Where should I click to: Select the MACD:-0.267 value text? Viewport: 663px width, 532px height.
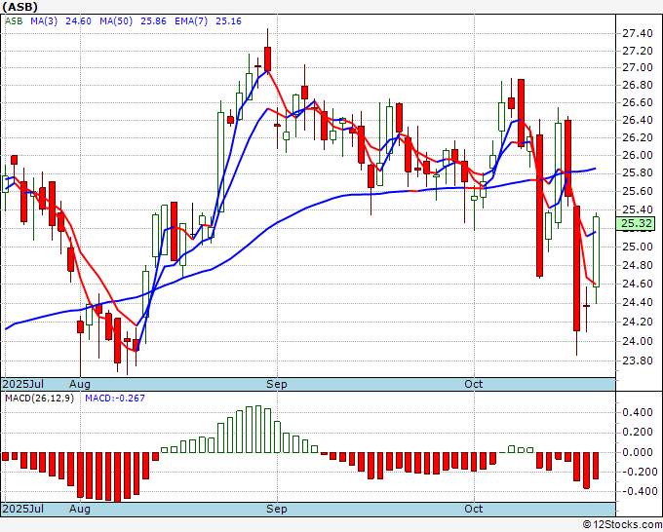click(x=115, y=399)
